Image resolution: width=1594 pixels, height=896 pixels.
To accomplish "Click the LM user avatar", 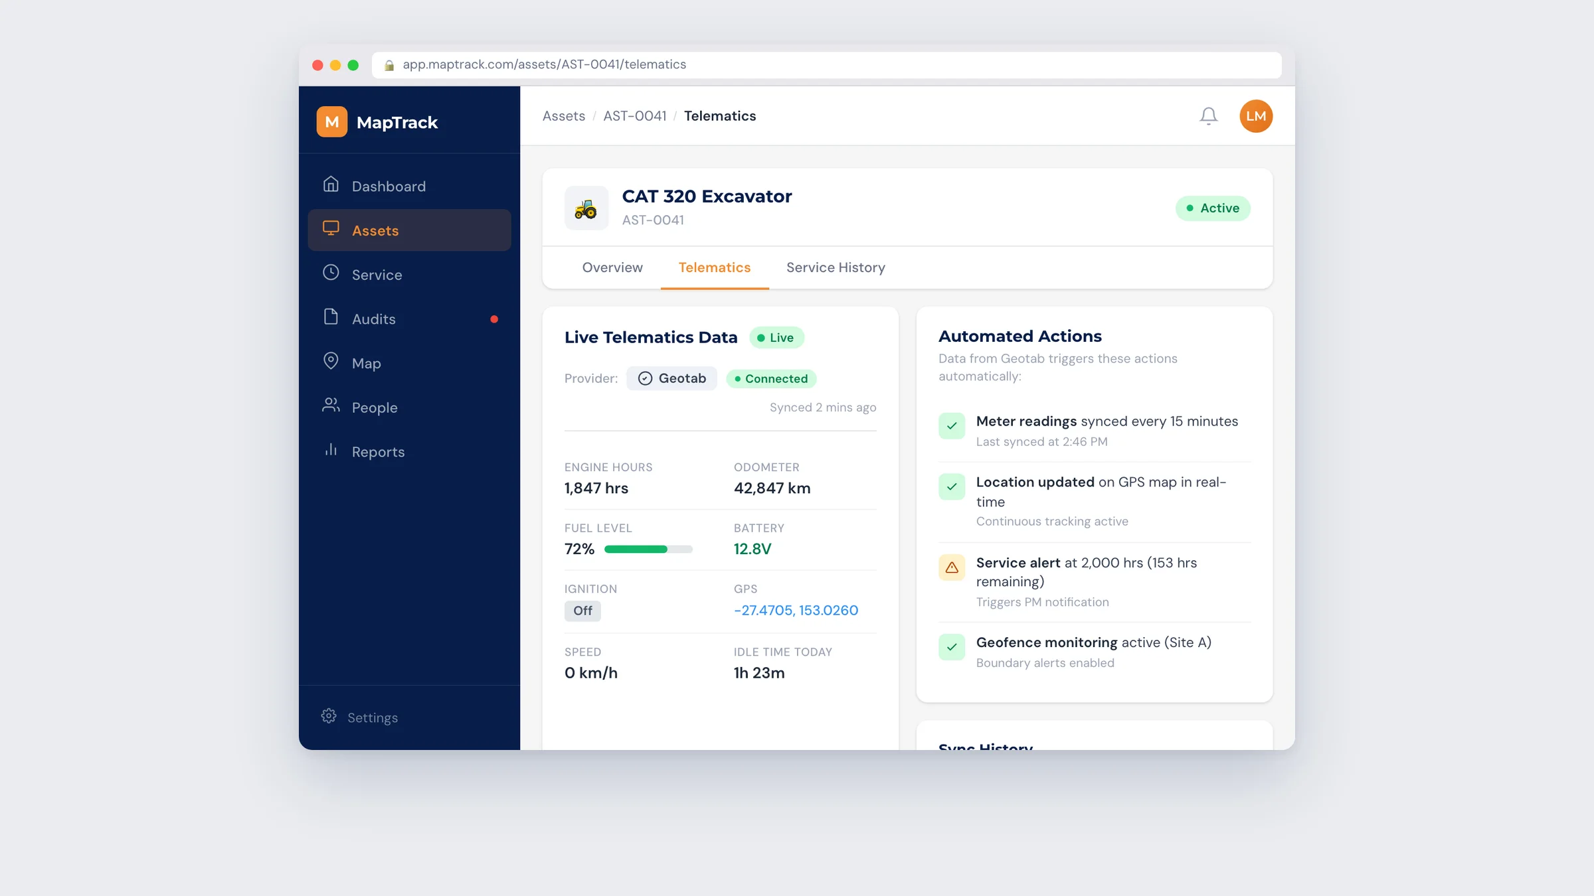I will click(x=1255, y=116).
